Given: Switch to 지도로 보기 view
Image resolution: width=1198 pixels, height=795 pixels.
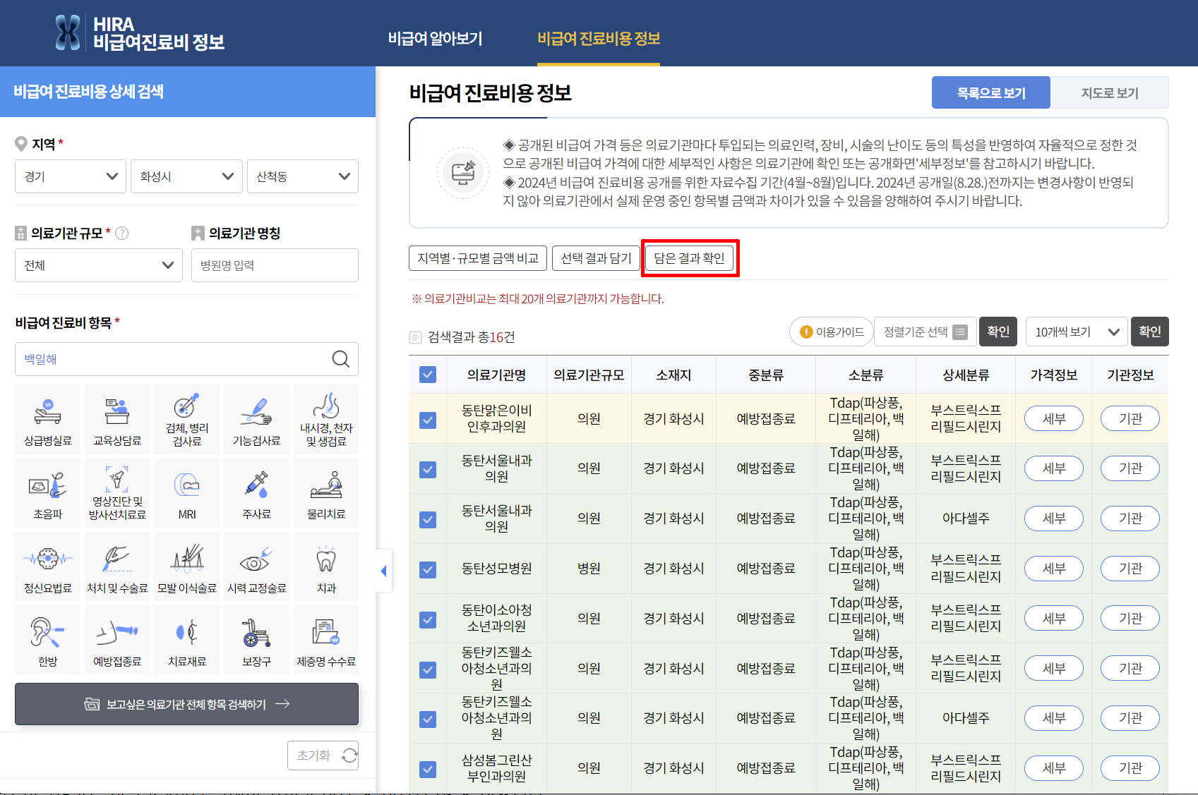Looking at the screenshot, I should [x=1110, y=92].
